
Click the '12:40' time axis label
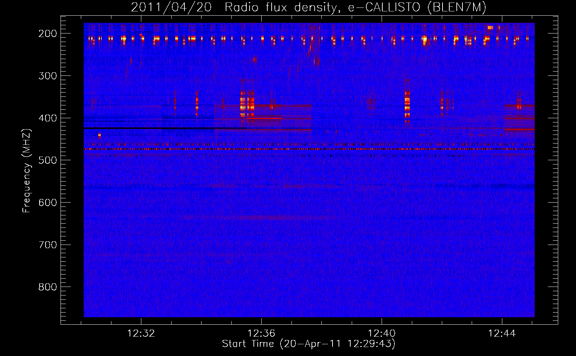point(382,334)
